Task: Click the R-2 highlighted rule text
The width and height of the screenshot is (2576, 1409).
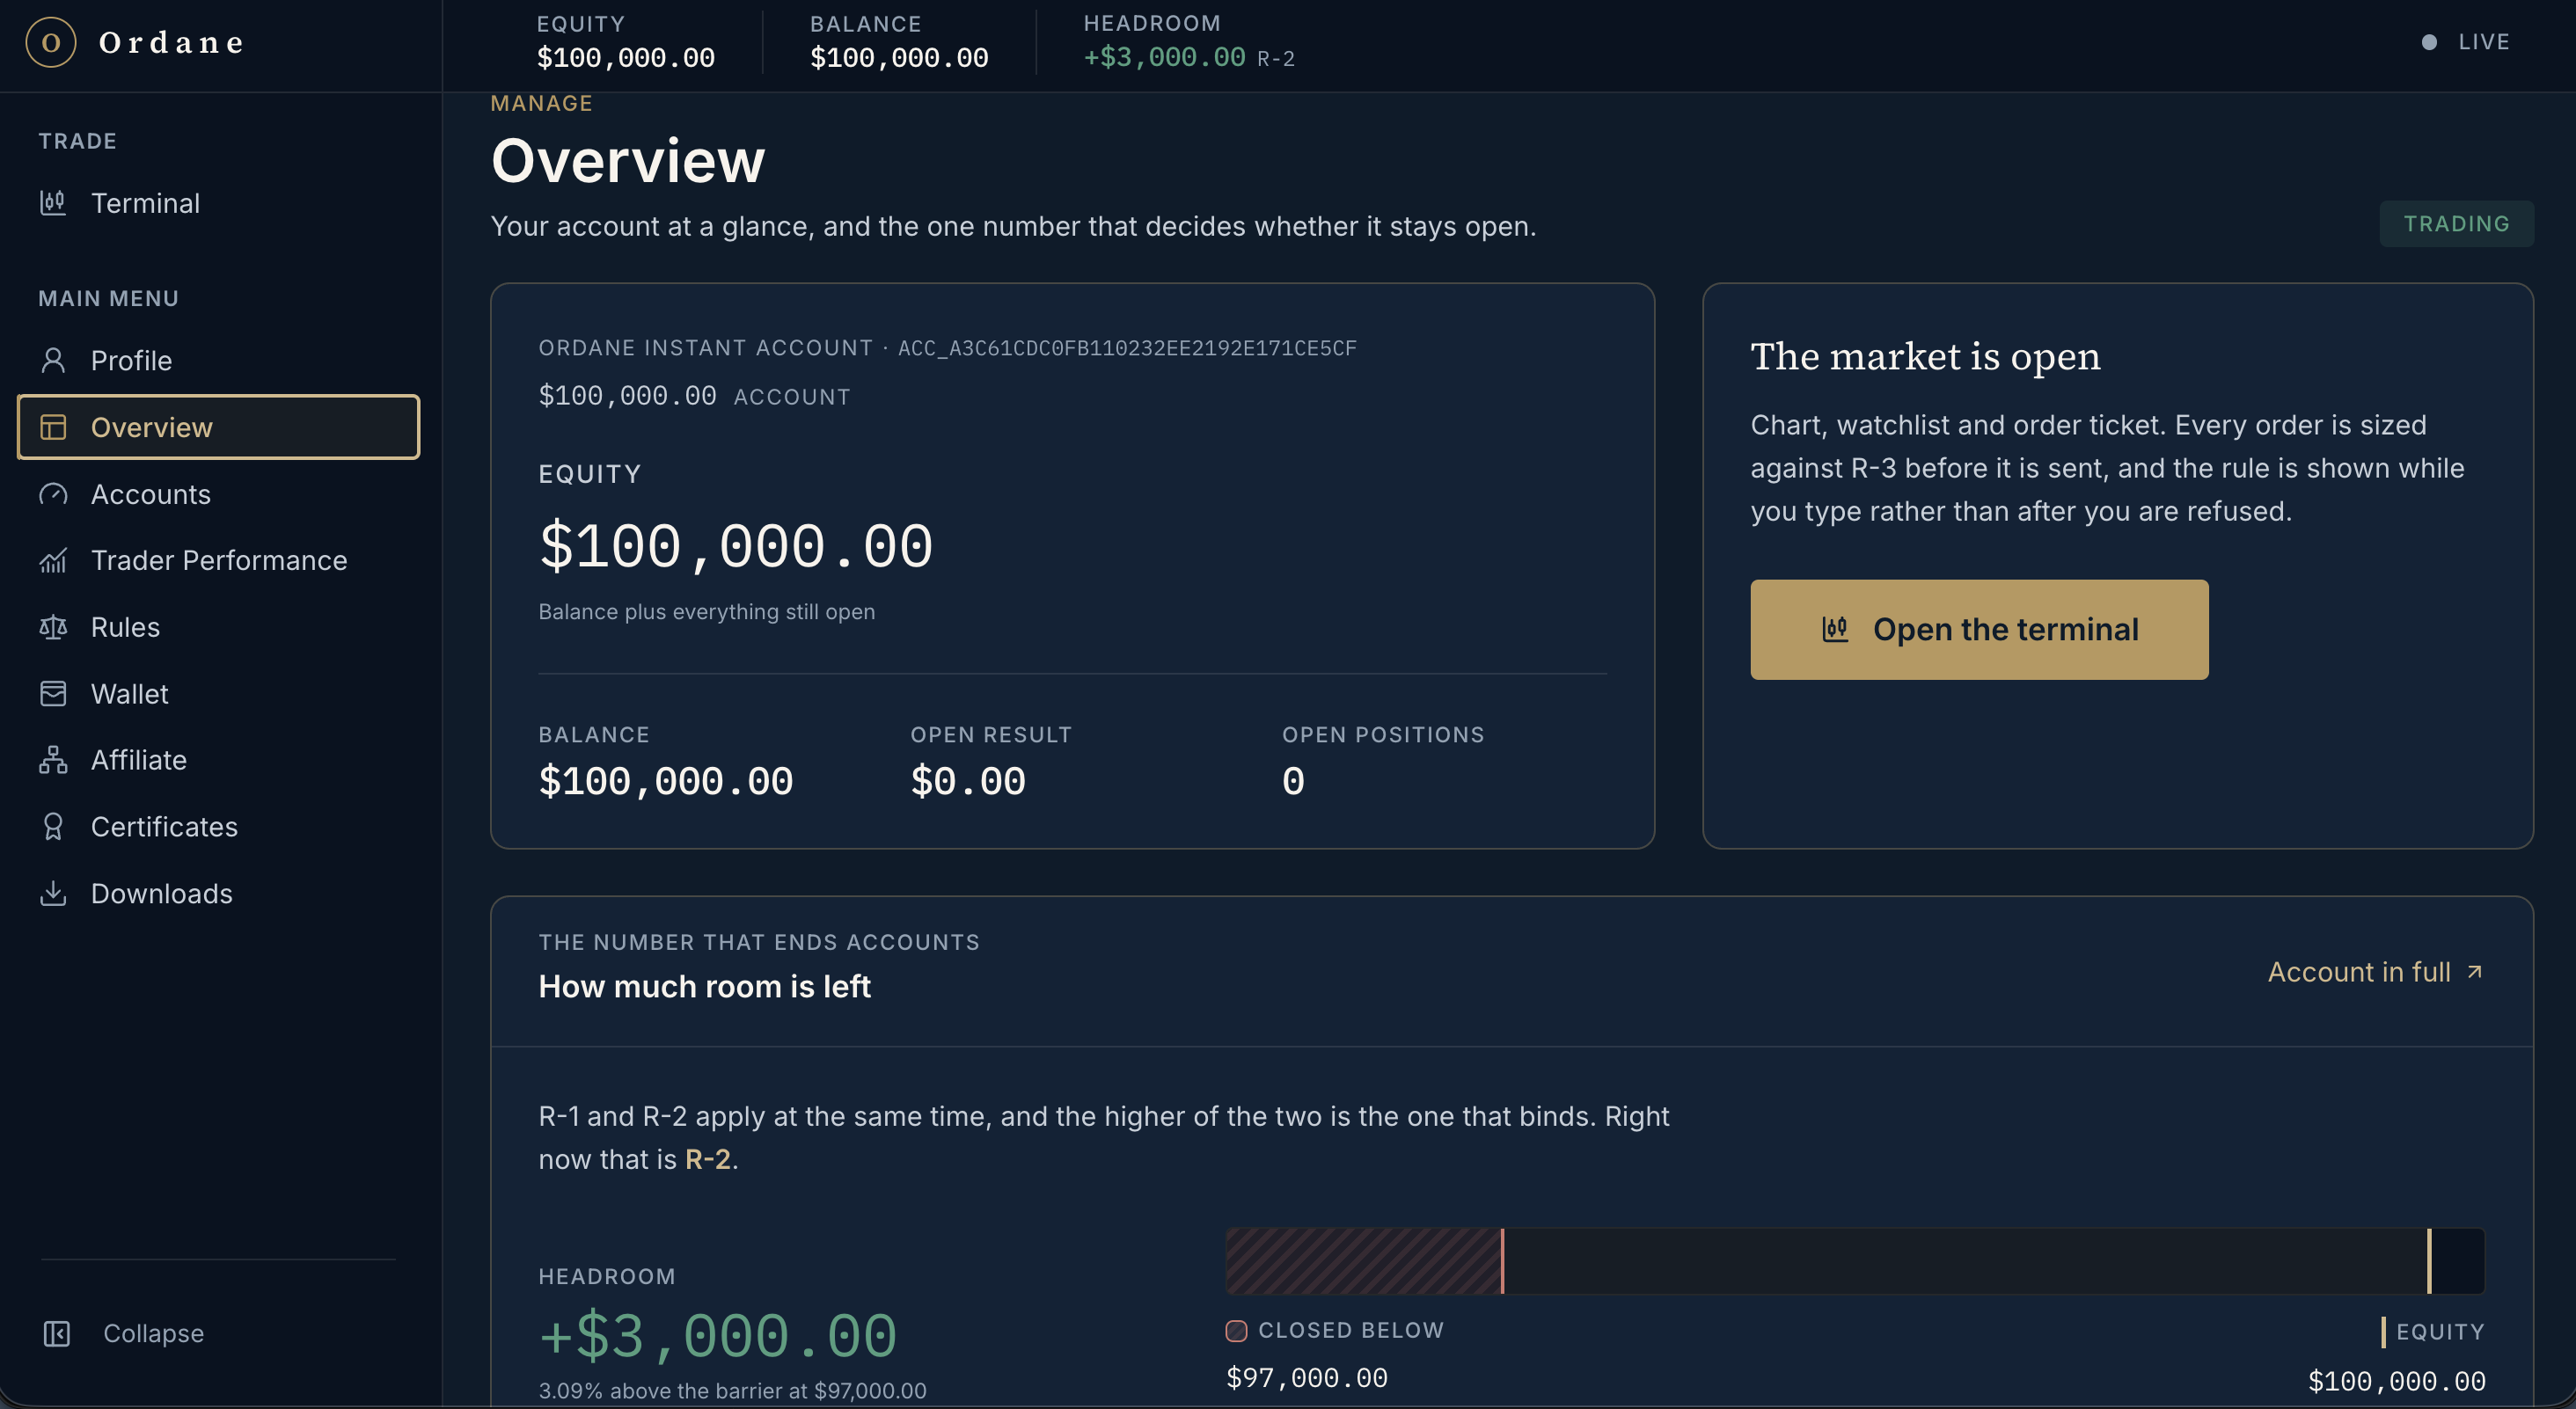Action: pos(708,1159)
